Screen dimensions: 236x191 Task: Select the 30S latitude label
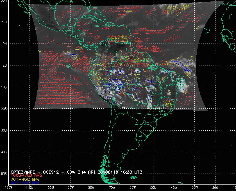pos(4,131)
